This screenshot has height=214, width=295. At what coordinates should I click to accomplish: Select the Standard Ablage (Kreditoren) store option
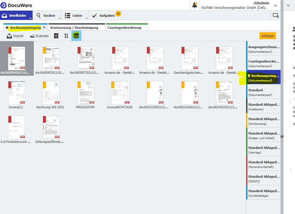263,106
